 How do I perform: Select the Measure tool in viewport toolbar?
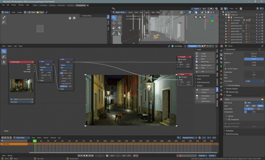(119, 33)
